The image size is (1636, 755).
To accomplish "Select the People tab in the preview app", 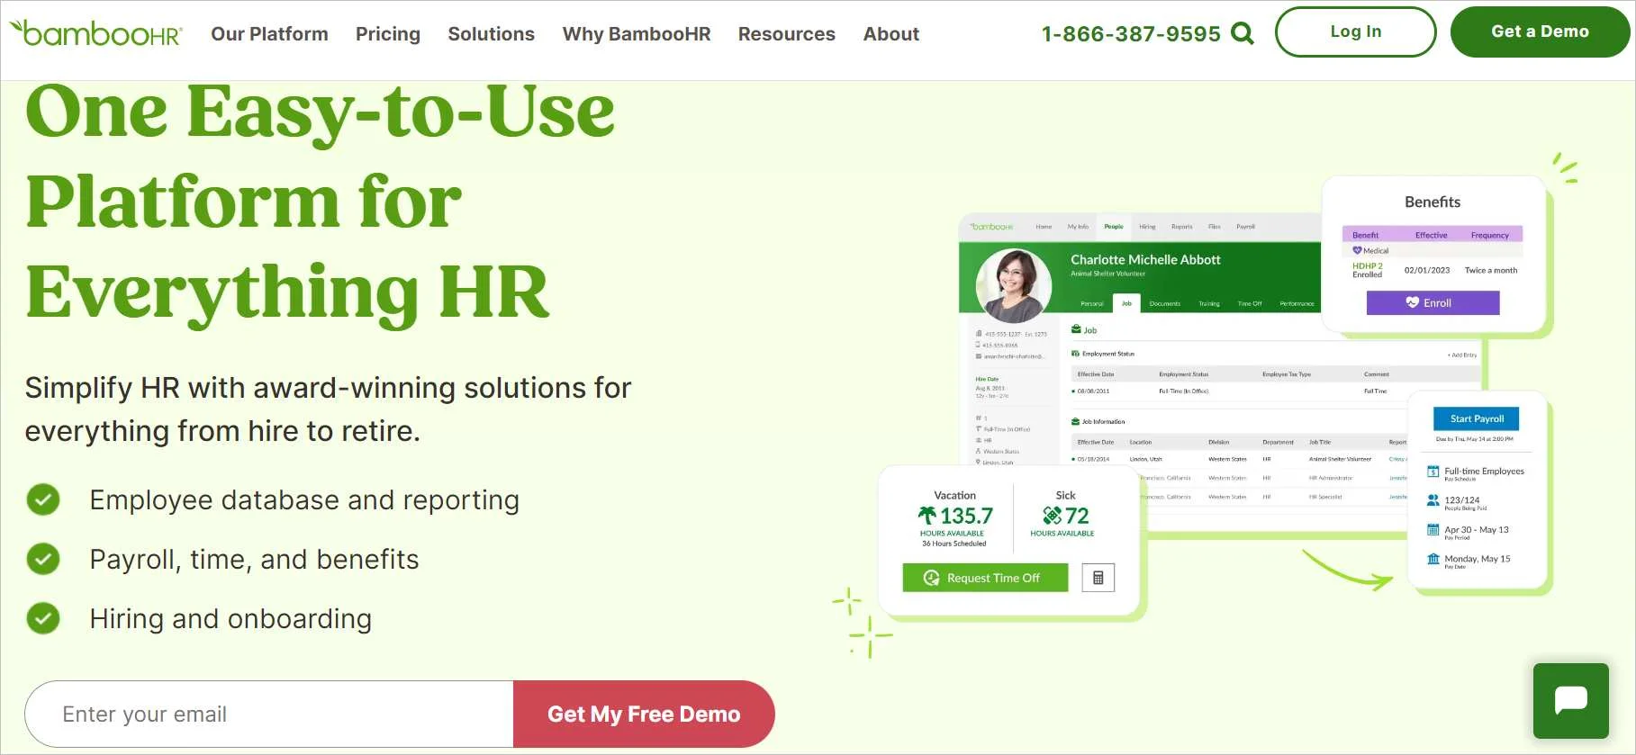I will click(1114, 227).
